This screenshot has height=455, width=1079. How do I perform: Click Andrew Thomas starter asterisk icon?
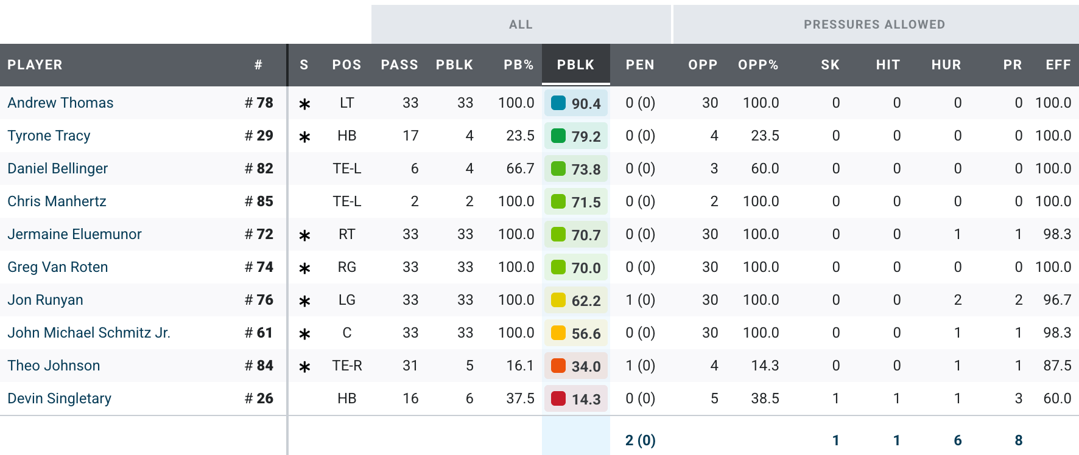pos(304,104)
